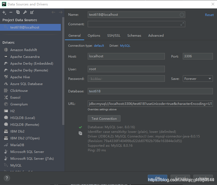Copy connection result with copy icon
Image resolution: width=217 pixels, height=185 pixels.
click(80, 133)
